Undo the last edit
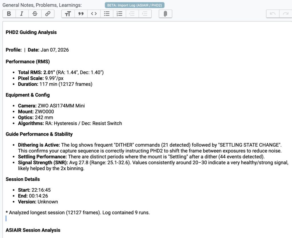The height and width of the screenshot is (238, 292). coord(272,14)
